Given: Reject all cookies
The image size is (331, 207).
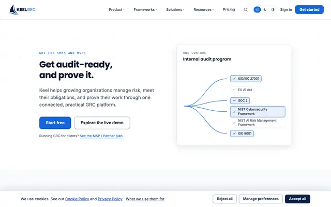Looking at the screenshot, I should coord(224,199).
